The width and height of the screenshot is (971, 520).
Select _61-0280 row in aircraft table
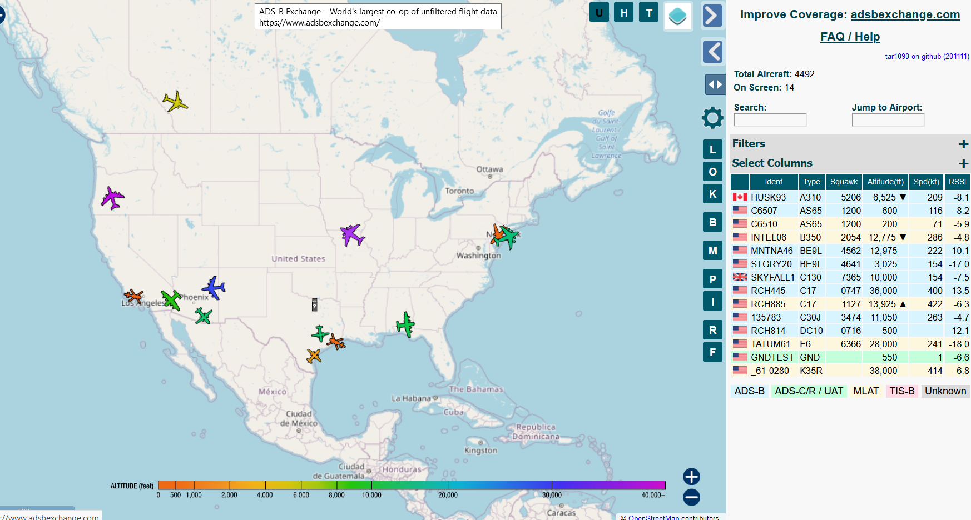(850, 371)
